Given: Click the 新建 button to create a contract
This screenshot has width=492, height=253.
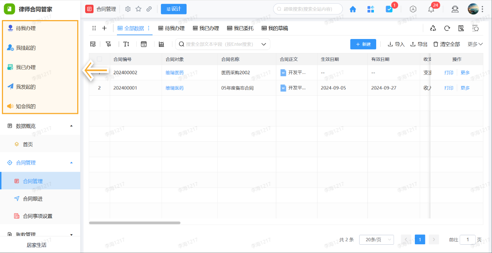Looking at the screenshot, I should [363, 44].
